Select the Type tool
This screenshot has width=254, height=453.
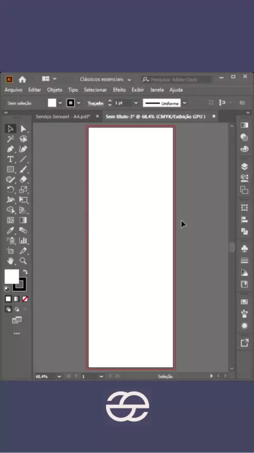11,159
